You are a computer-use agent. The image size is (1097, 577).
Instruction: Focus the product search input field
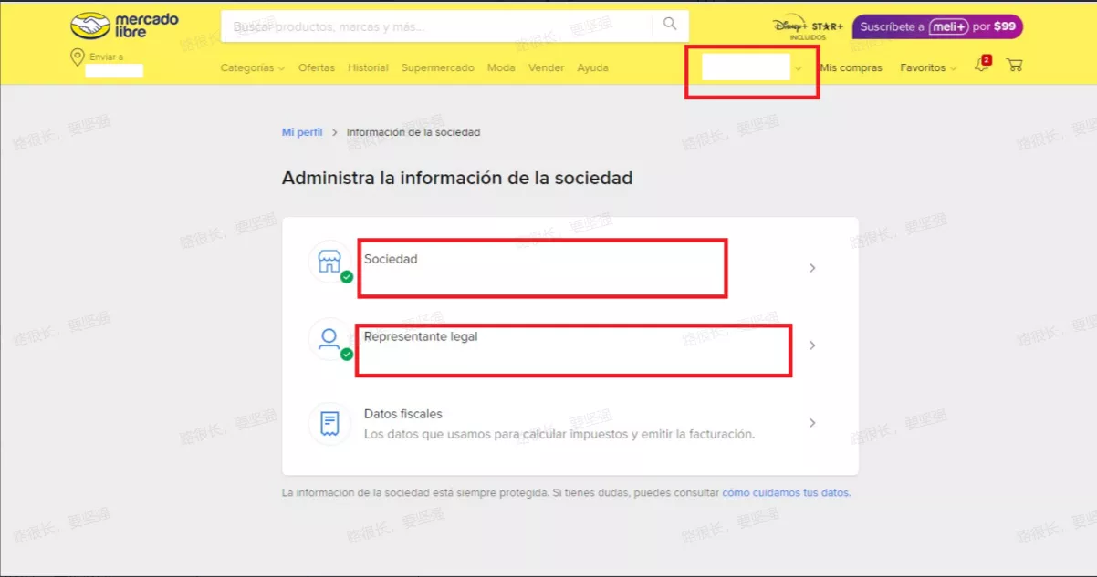point(438,26)
